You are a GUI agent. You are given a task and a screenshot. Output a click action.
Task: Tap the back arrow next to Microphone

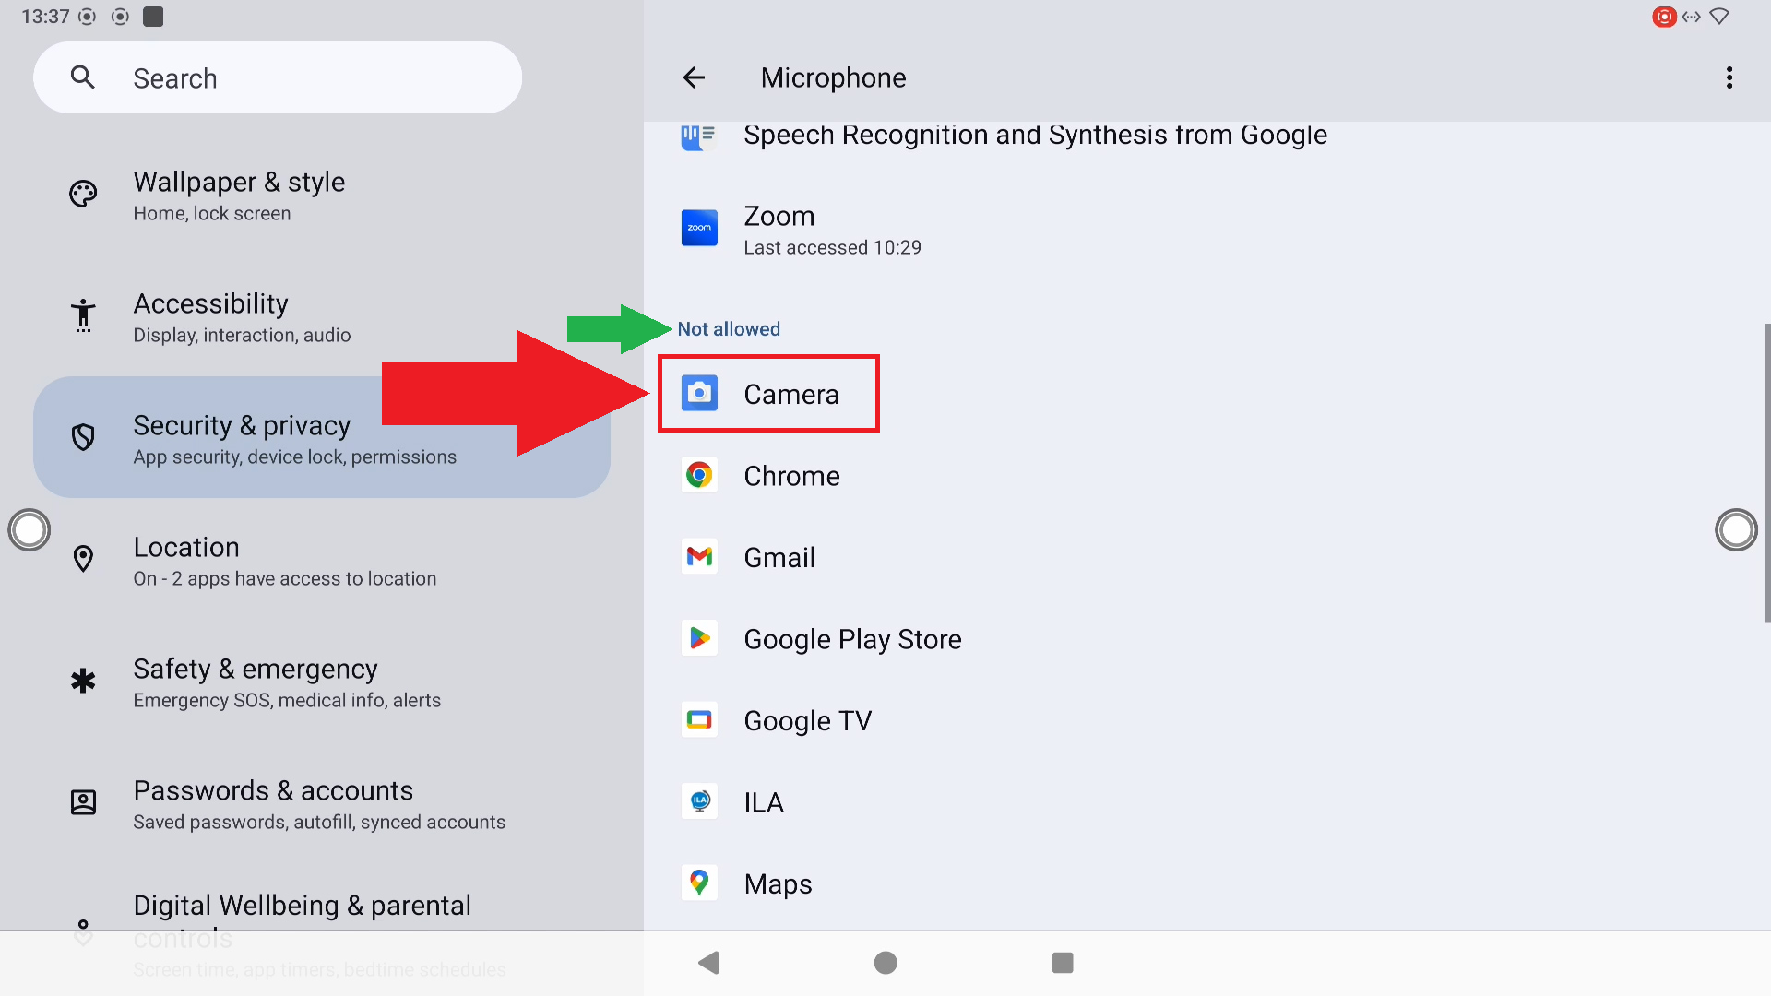pyautogui.click(x=694, y=78)
